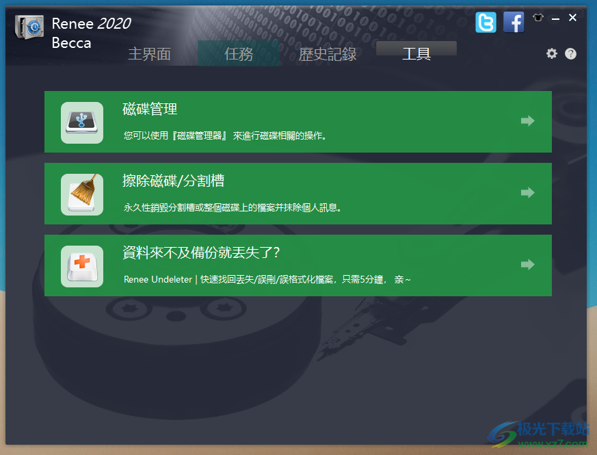This screenshot has width=597, height=455.
Task: Open the 歷史記錄 tab
Action: tap(328, 54)
